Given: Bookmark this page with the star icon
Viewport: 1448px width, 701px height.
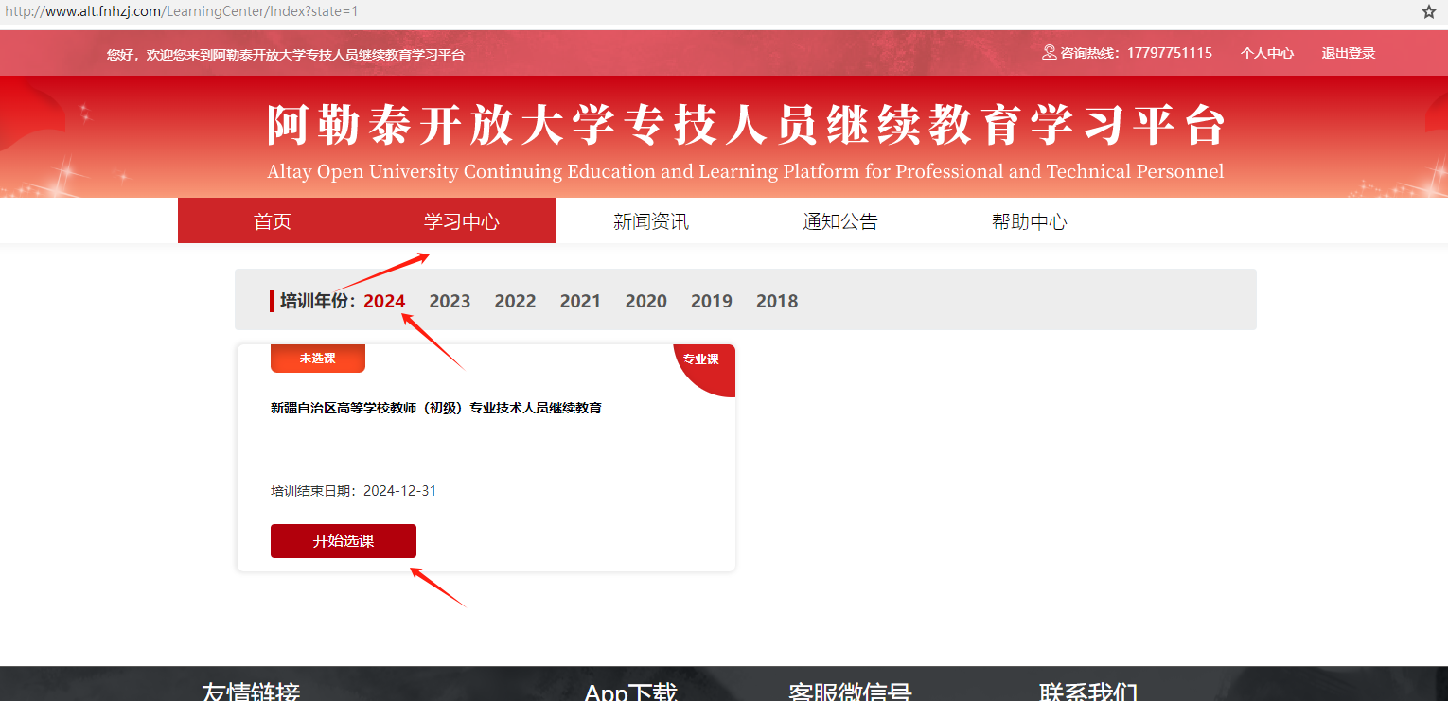Looking at the screenshot, I should [x=1429, y=11].
